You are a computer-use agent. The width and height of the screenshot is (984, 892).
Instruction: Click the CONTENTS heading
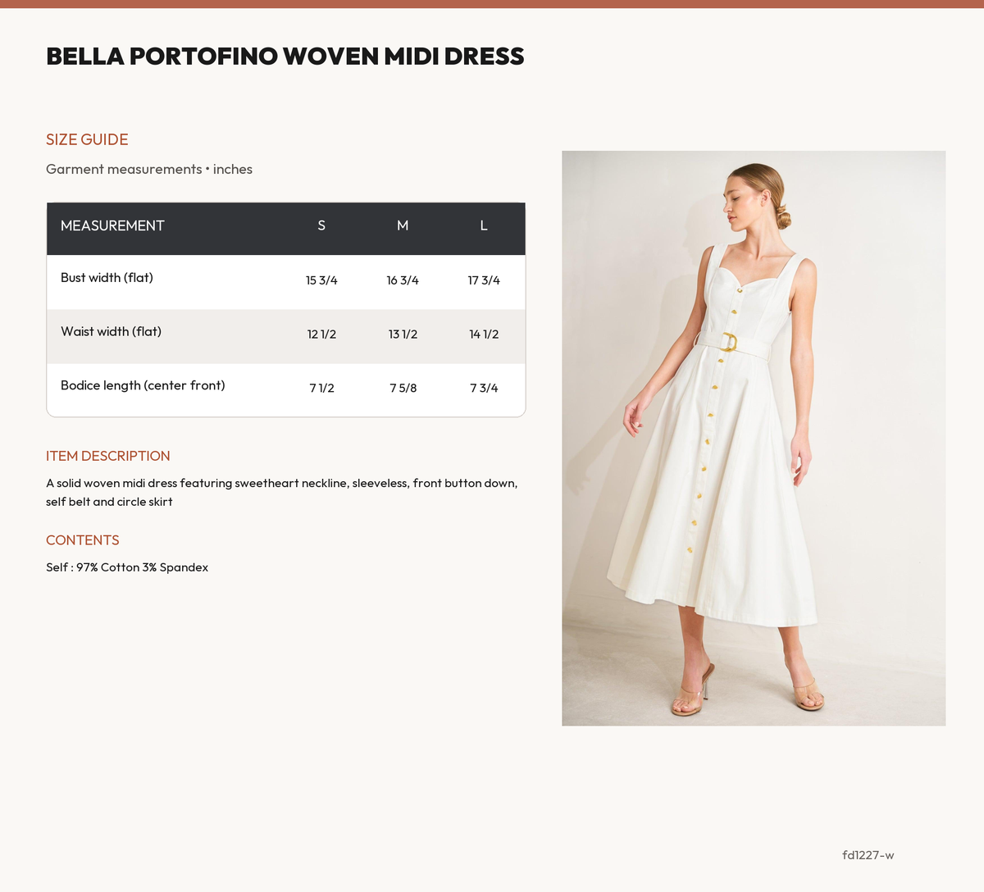click(83, 540)
